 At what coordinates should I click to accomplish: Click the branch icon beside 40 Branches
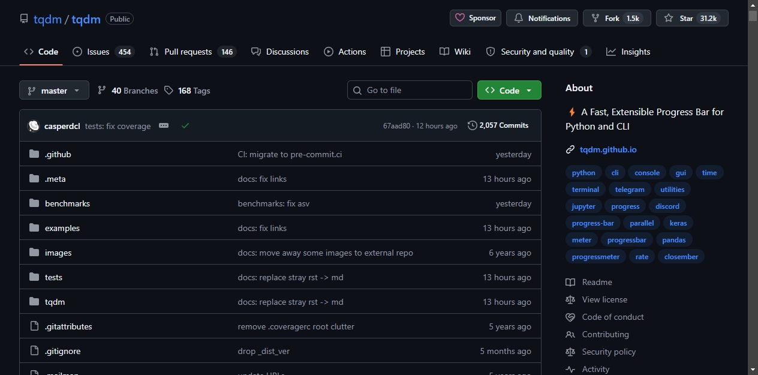point(102,90)
